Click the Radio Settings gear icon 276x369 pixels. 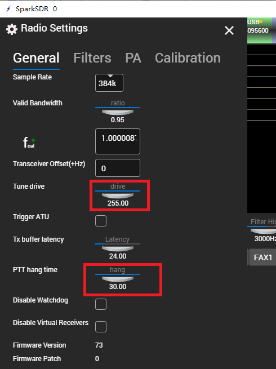click(11, 29)
